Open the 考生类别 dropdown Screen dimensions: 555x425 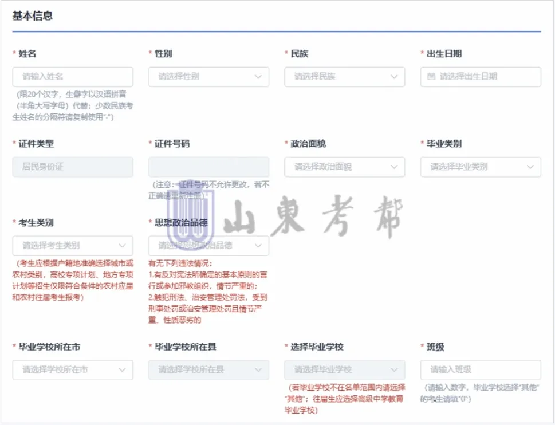[73, 246]
